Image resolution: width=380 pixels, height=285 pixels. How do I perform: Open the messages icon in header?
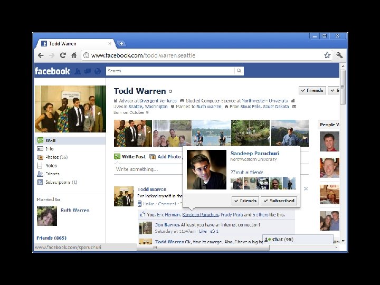pos(88,71)
